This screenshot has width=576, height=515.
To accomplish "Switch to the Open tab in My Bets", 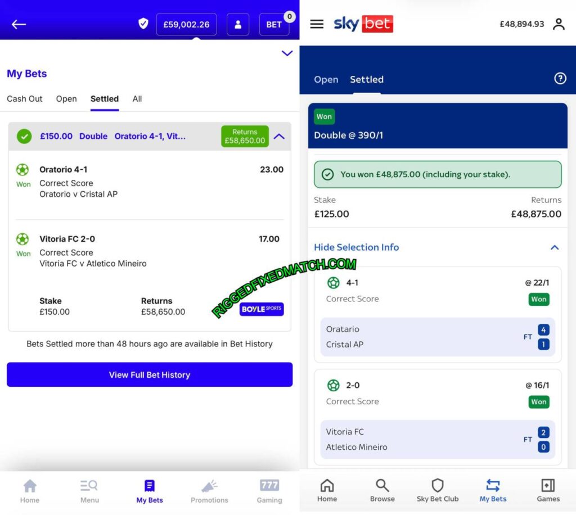I will coord(66,98).
